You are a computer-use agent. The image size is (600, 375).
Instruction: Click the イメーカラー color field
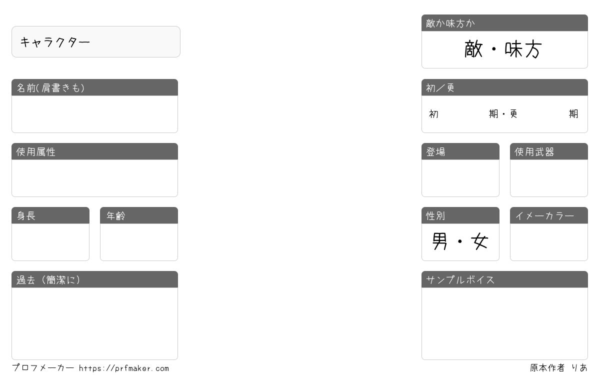point(549,242)
